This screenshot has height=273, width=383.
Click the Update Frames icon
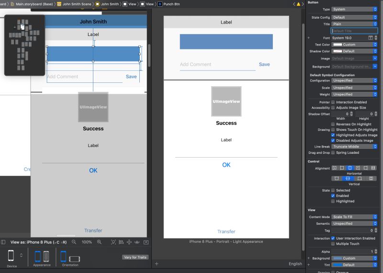[113, 242]
